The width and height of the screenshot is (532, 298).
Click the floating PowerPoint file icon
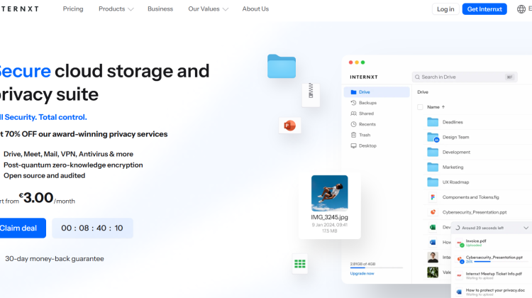click(289, 126)
